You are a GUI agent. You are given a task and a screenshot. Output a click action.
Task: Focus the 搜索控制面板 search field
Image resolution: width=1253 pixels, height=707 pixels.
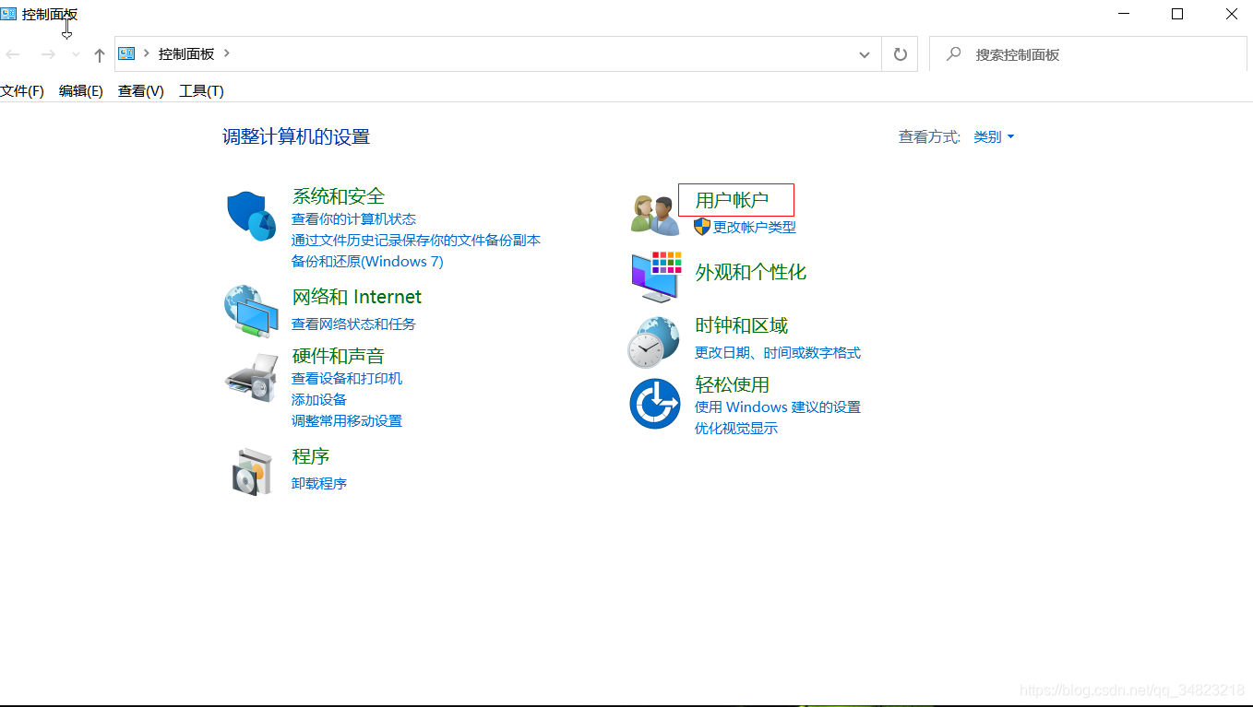[x=1088, y=54]
